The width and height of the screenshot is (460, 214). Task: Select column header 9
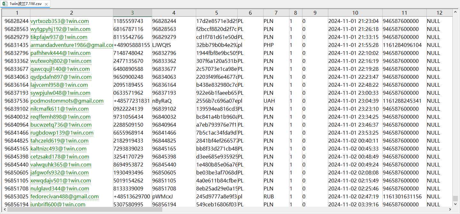pos(315,13)
